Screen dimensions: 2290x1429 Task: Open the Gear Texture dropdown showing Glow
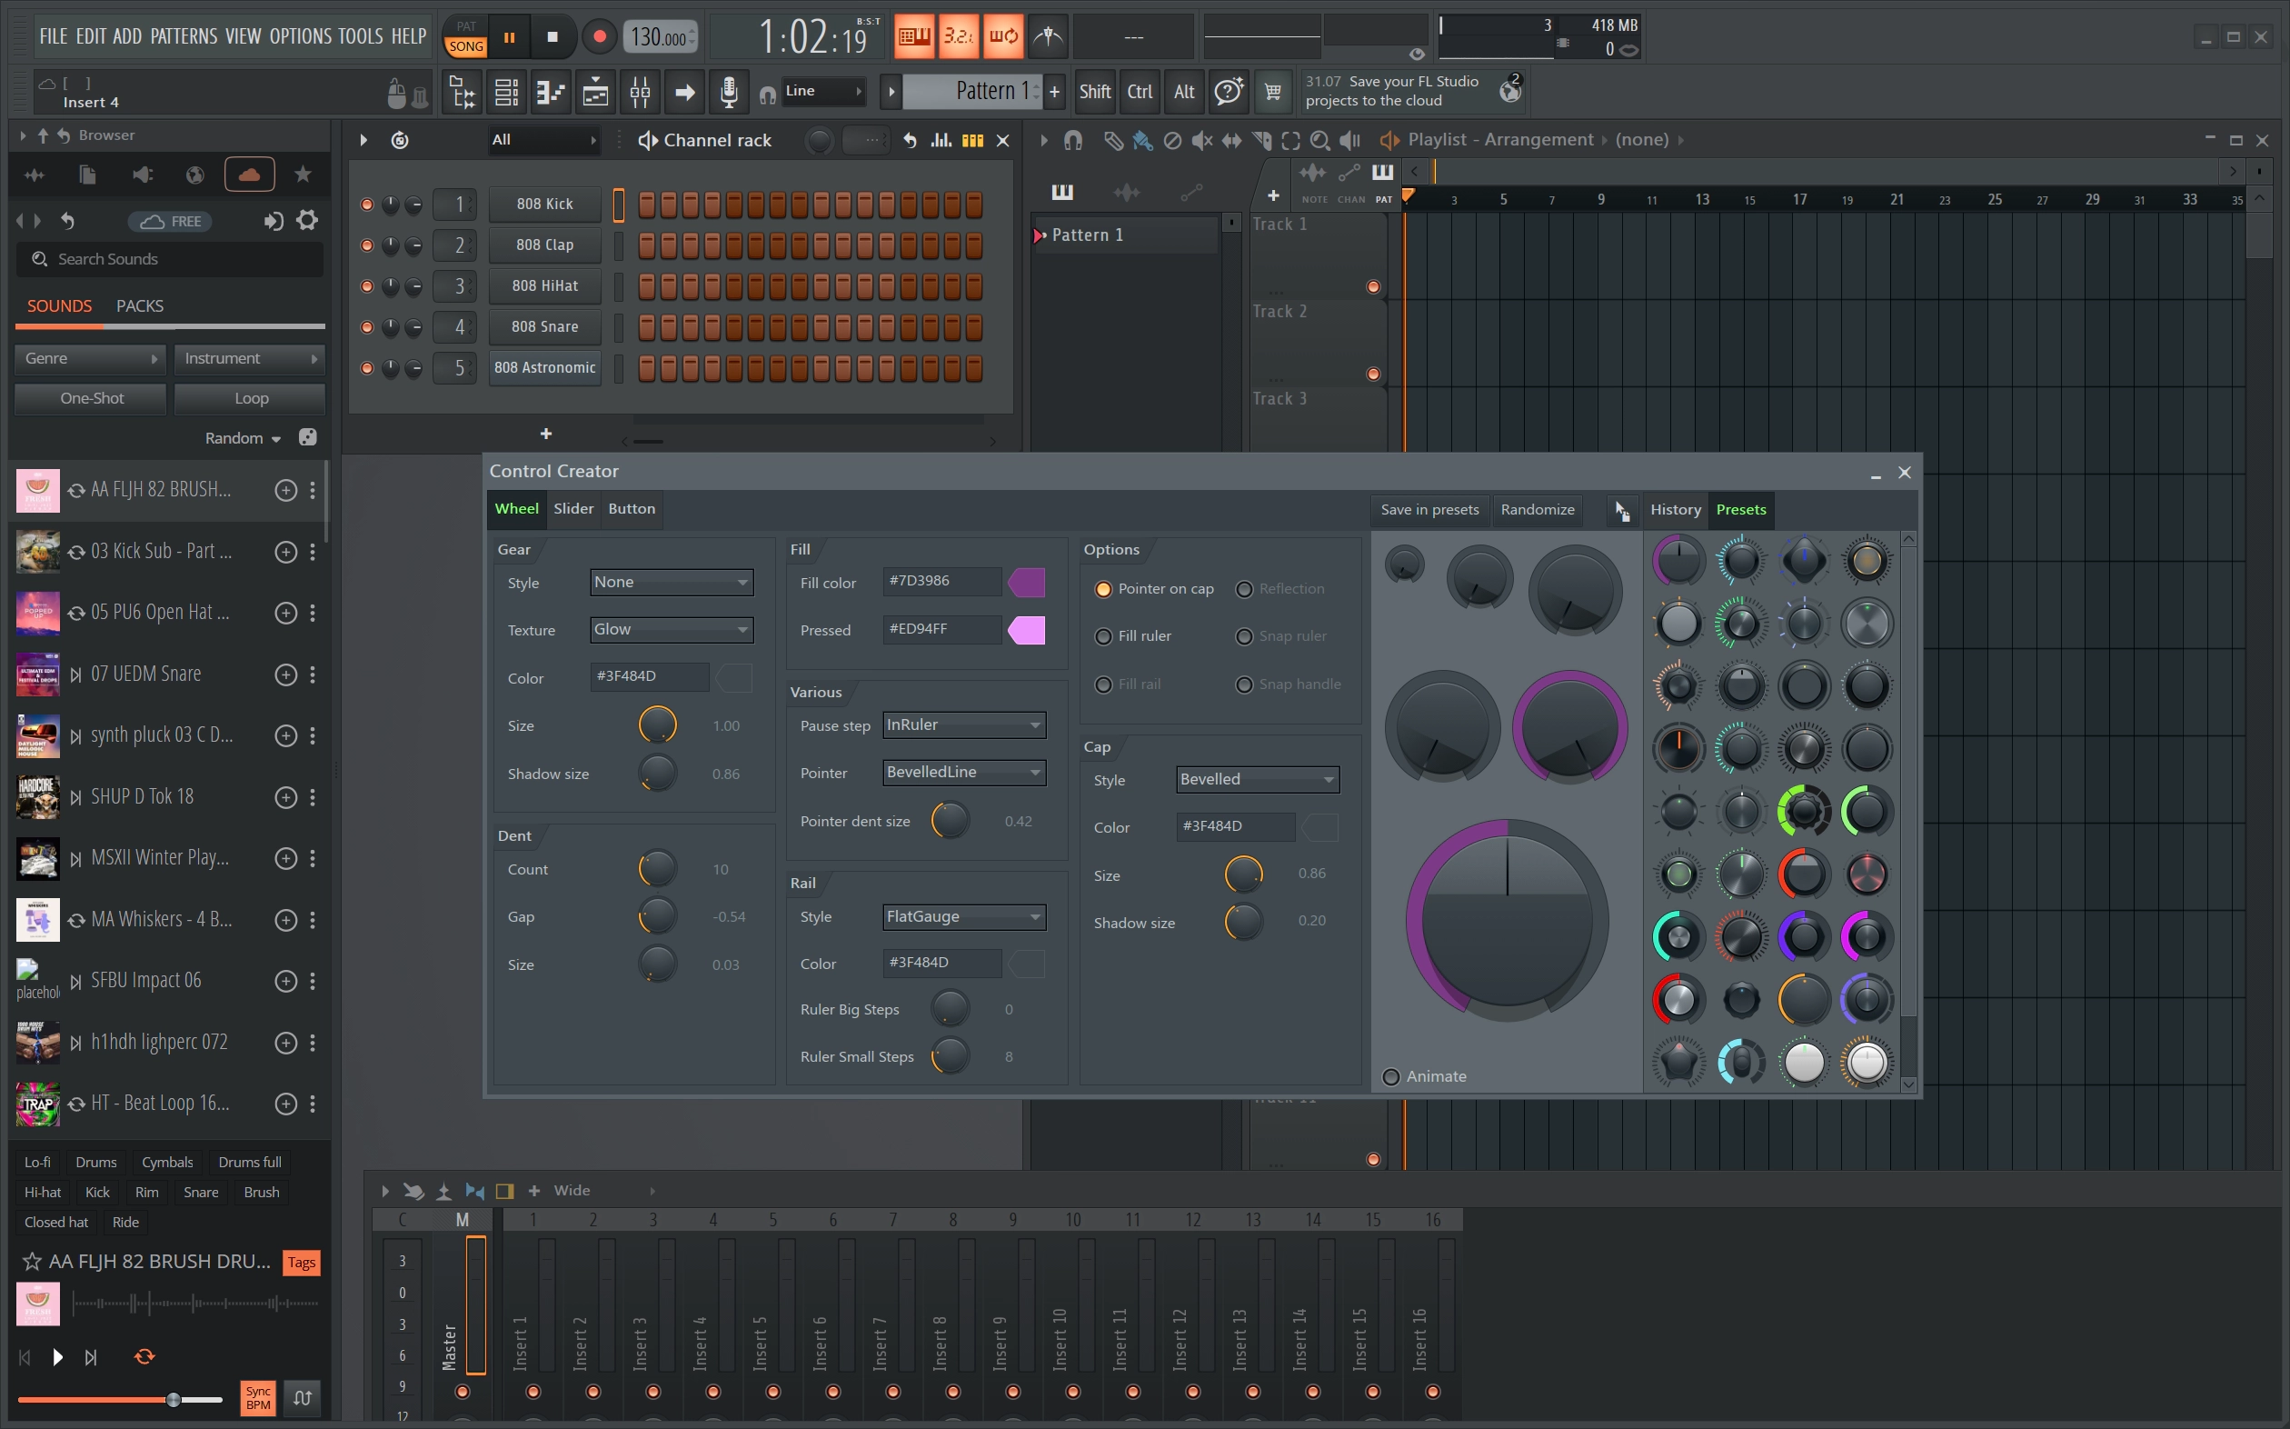[x=672, y=629]
